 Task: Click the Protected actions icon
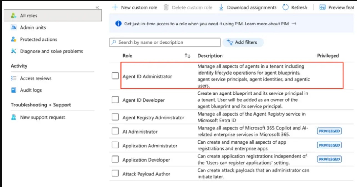(14, 39)
